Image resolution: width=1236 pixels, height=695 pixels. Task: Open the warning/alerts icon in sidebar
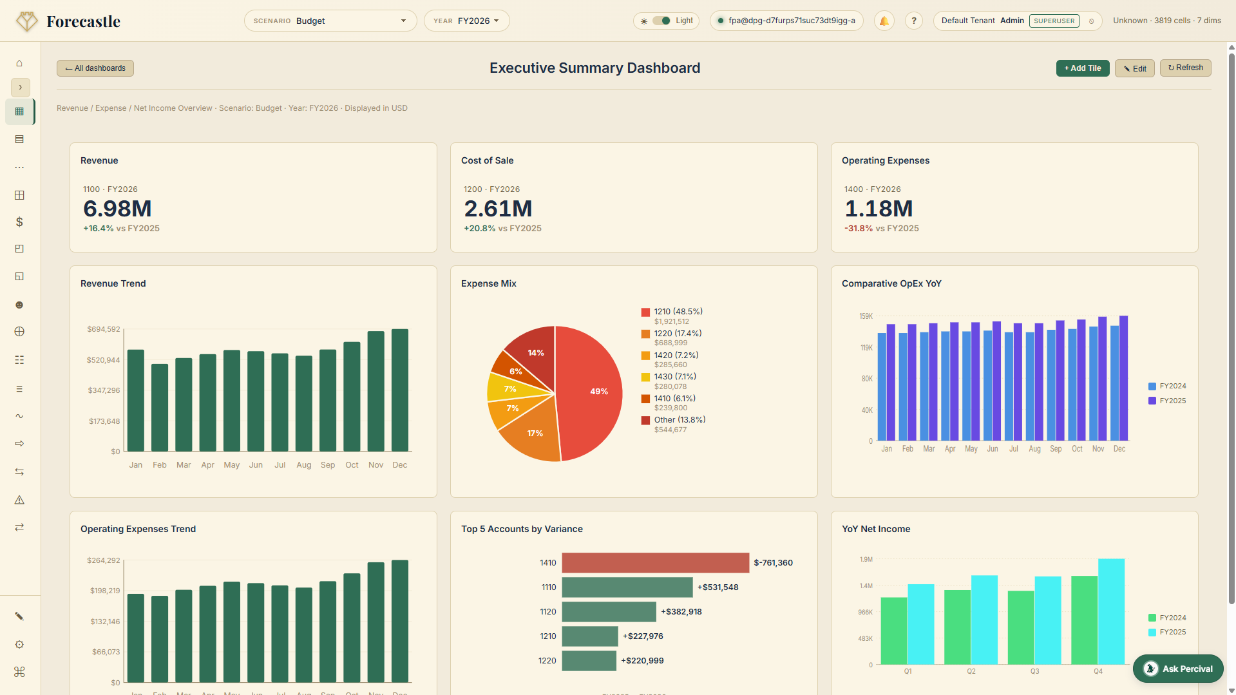click(19, 500)
